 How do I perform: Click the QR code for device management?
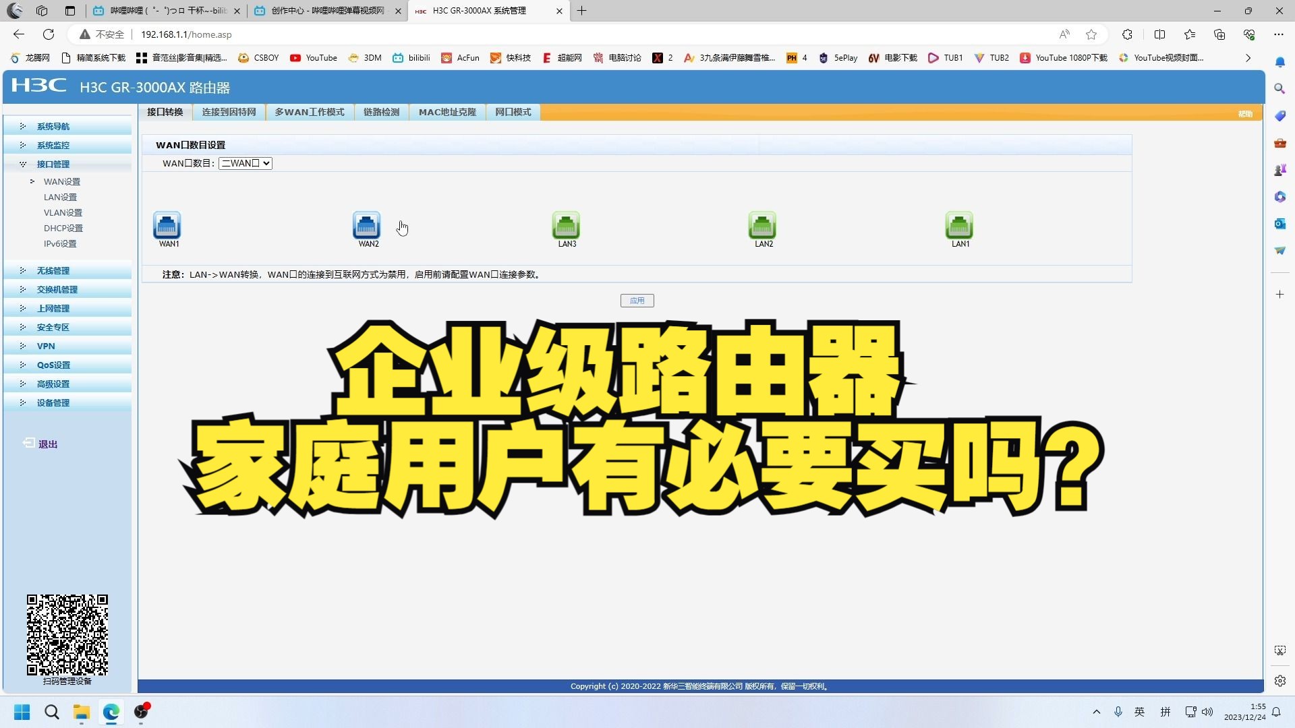pyautogui.click(x=67, y=634)
